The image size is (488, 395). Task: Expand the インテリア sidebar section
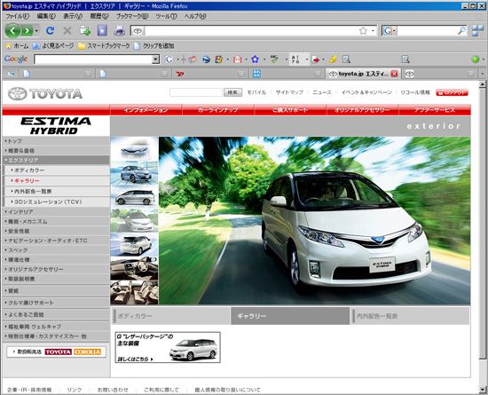point(56,211)
